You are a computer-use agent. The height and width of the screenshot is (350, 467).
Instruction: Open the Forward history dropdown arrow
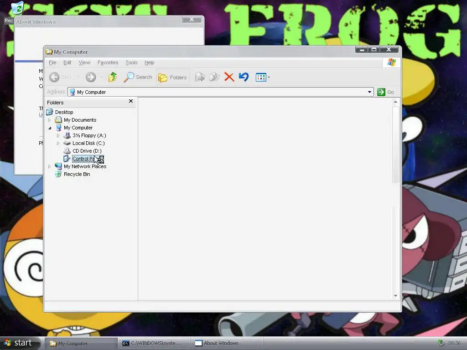click(102, 77)
